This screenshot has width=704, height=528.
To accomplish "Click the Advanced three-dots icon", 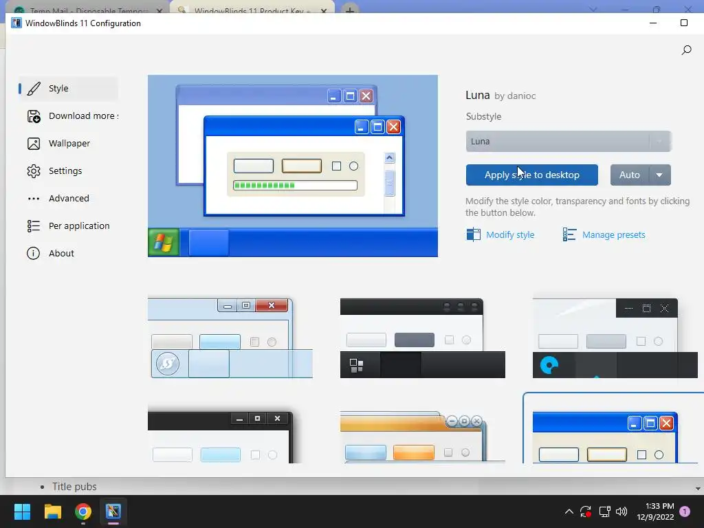I will coord(34,199).
